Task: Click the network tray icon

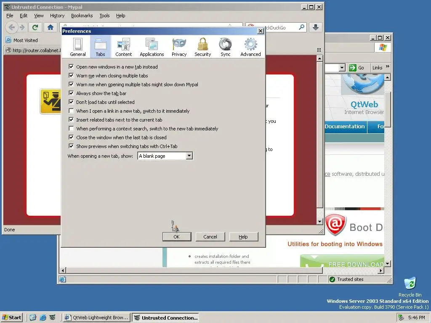Action: (401, 317)
